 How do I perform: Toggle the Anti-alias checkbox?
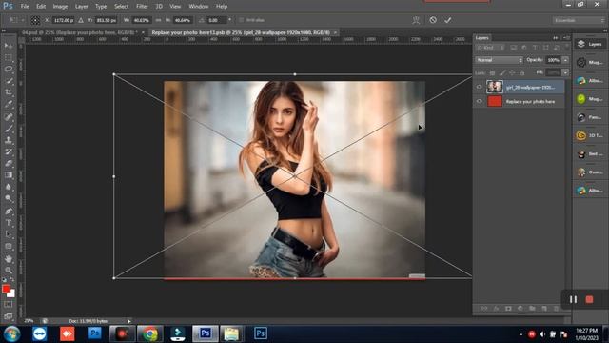pos(241,20)
